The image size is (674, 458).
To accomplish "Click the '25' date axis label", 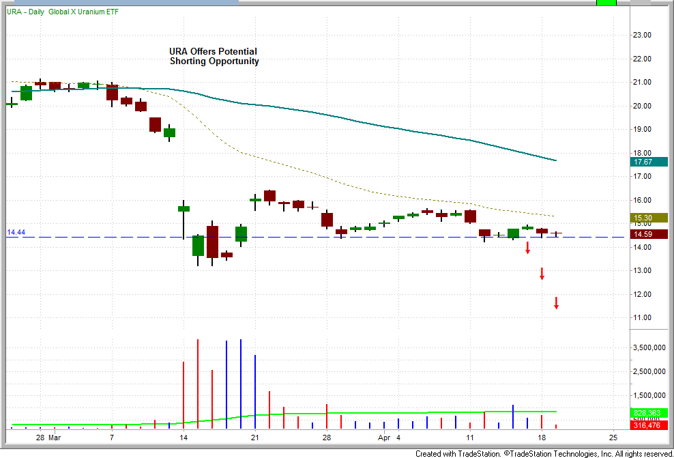I will pos(613,438).
